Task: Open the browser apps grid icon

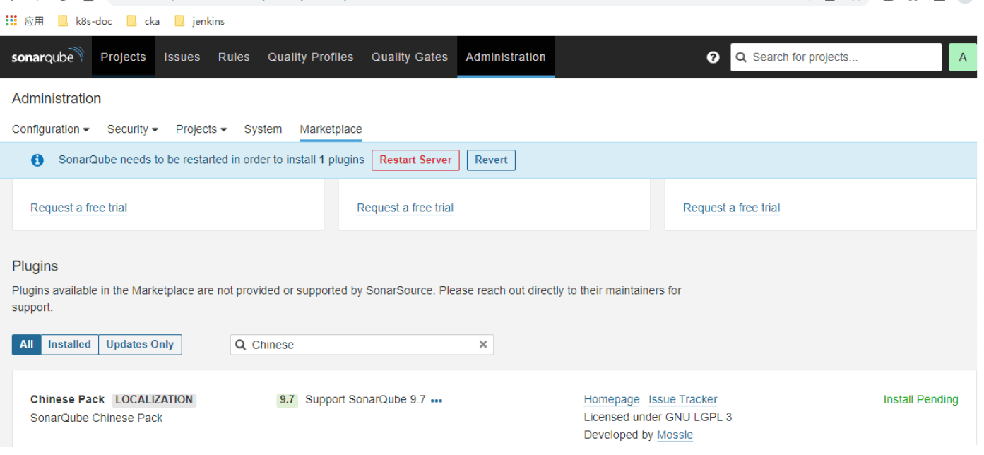Action: (x=11, y=21)
